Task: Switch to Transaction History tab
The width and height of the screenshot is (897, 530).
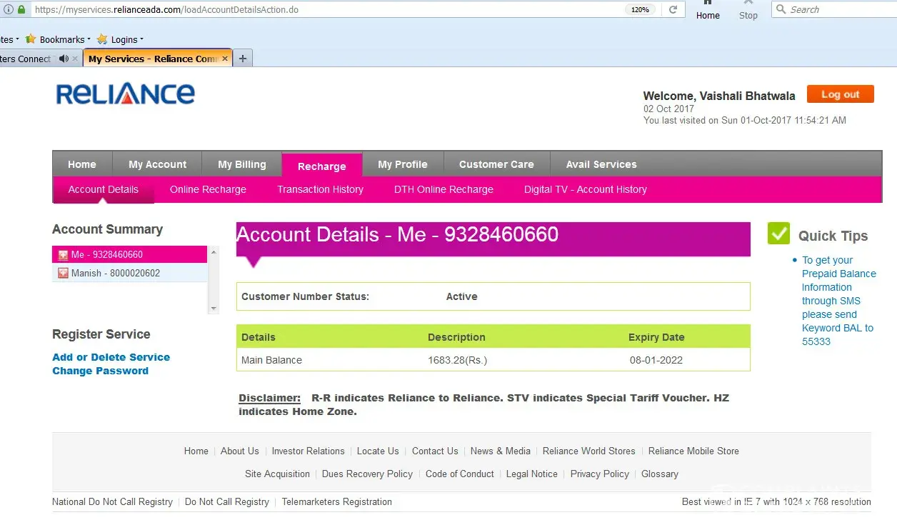Action: point(320,189)
